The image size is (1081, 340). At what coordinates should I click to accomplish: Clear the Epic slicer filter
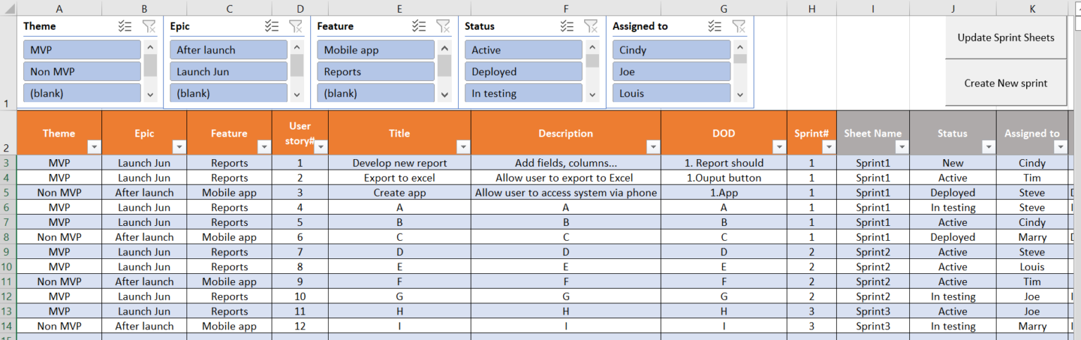tap(296, 26)
